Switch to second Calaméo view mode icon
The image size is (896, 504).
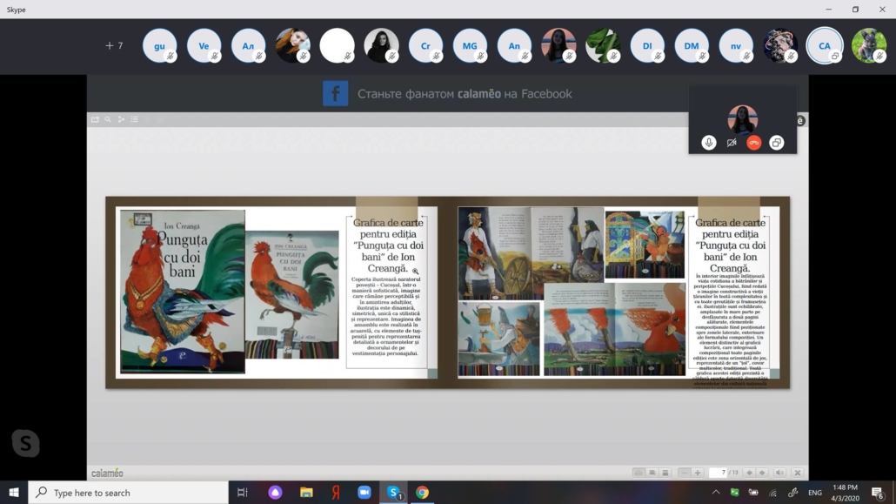(x=652, y=473)
